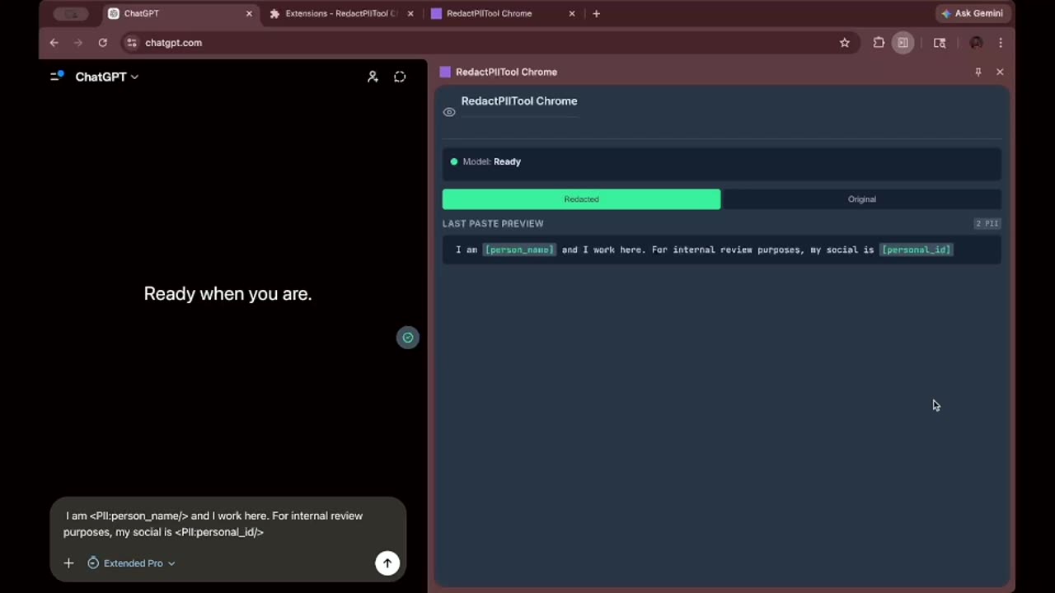Go back with the browser back arrow
The width and height of the screenshot is (1055, 593).
tap(54, 43)
